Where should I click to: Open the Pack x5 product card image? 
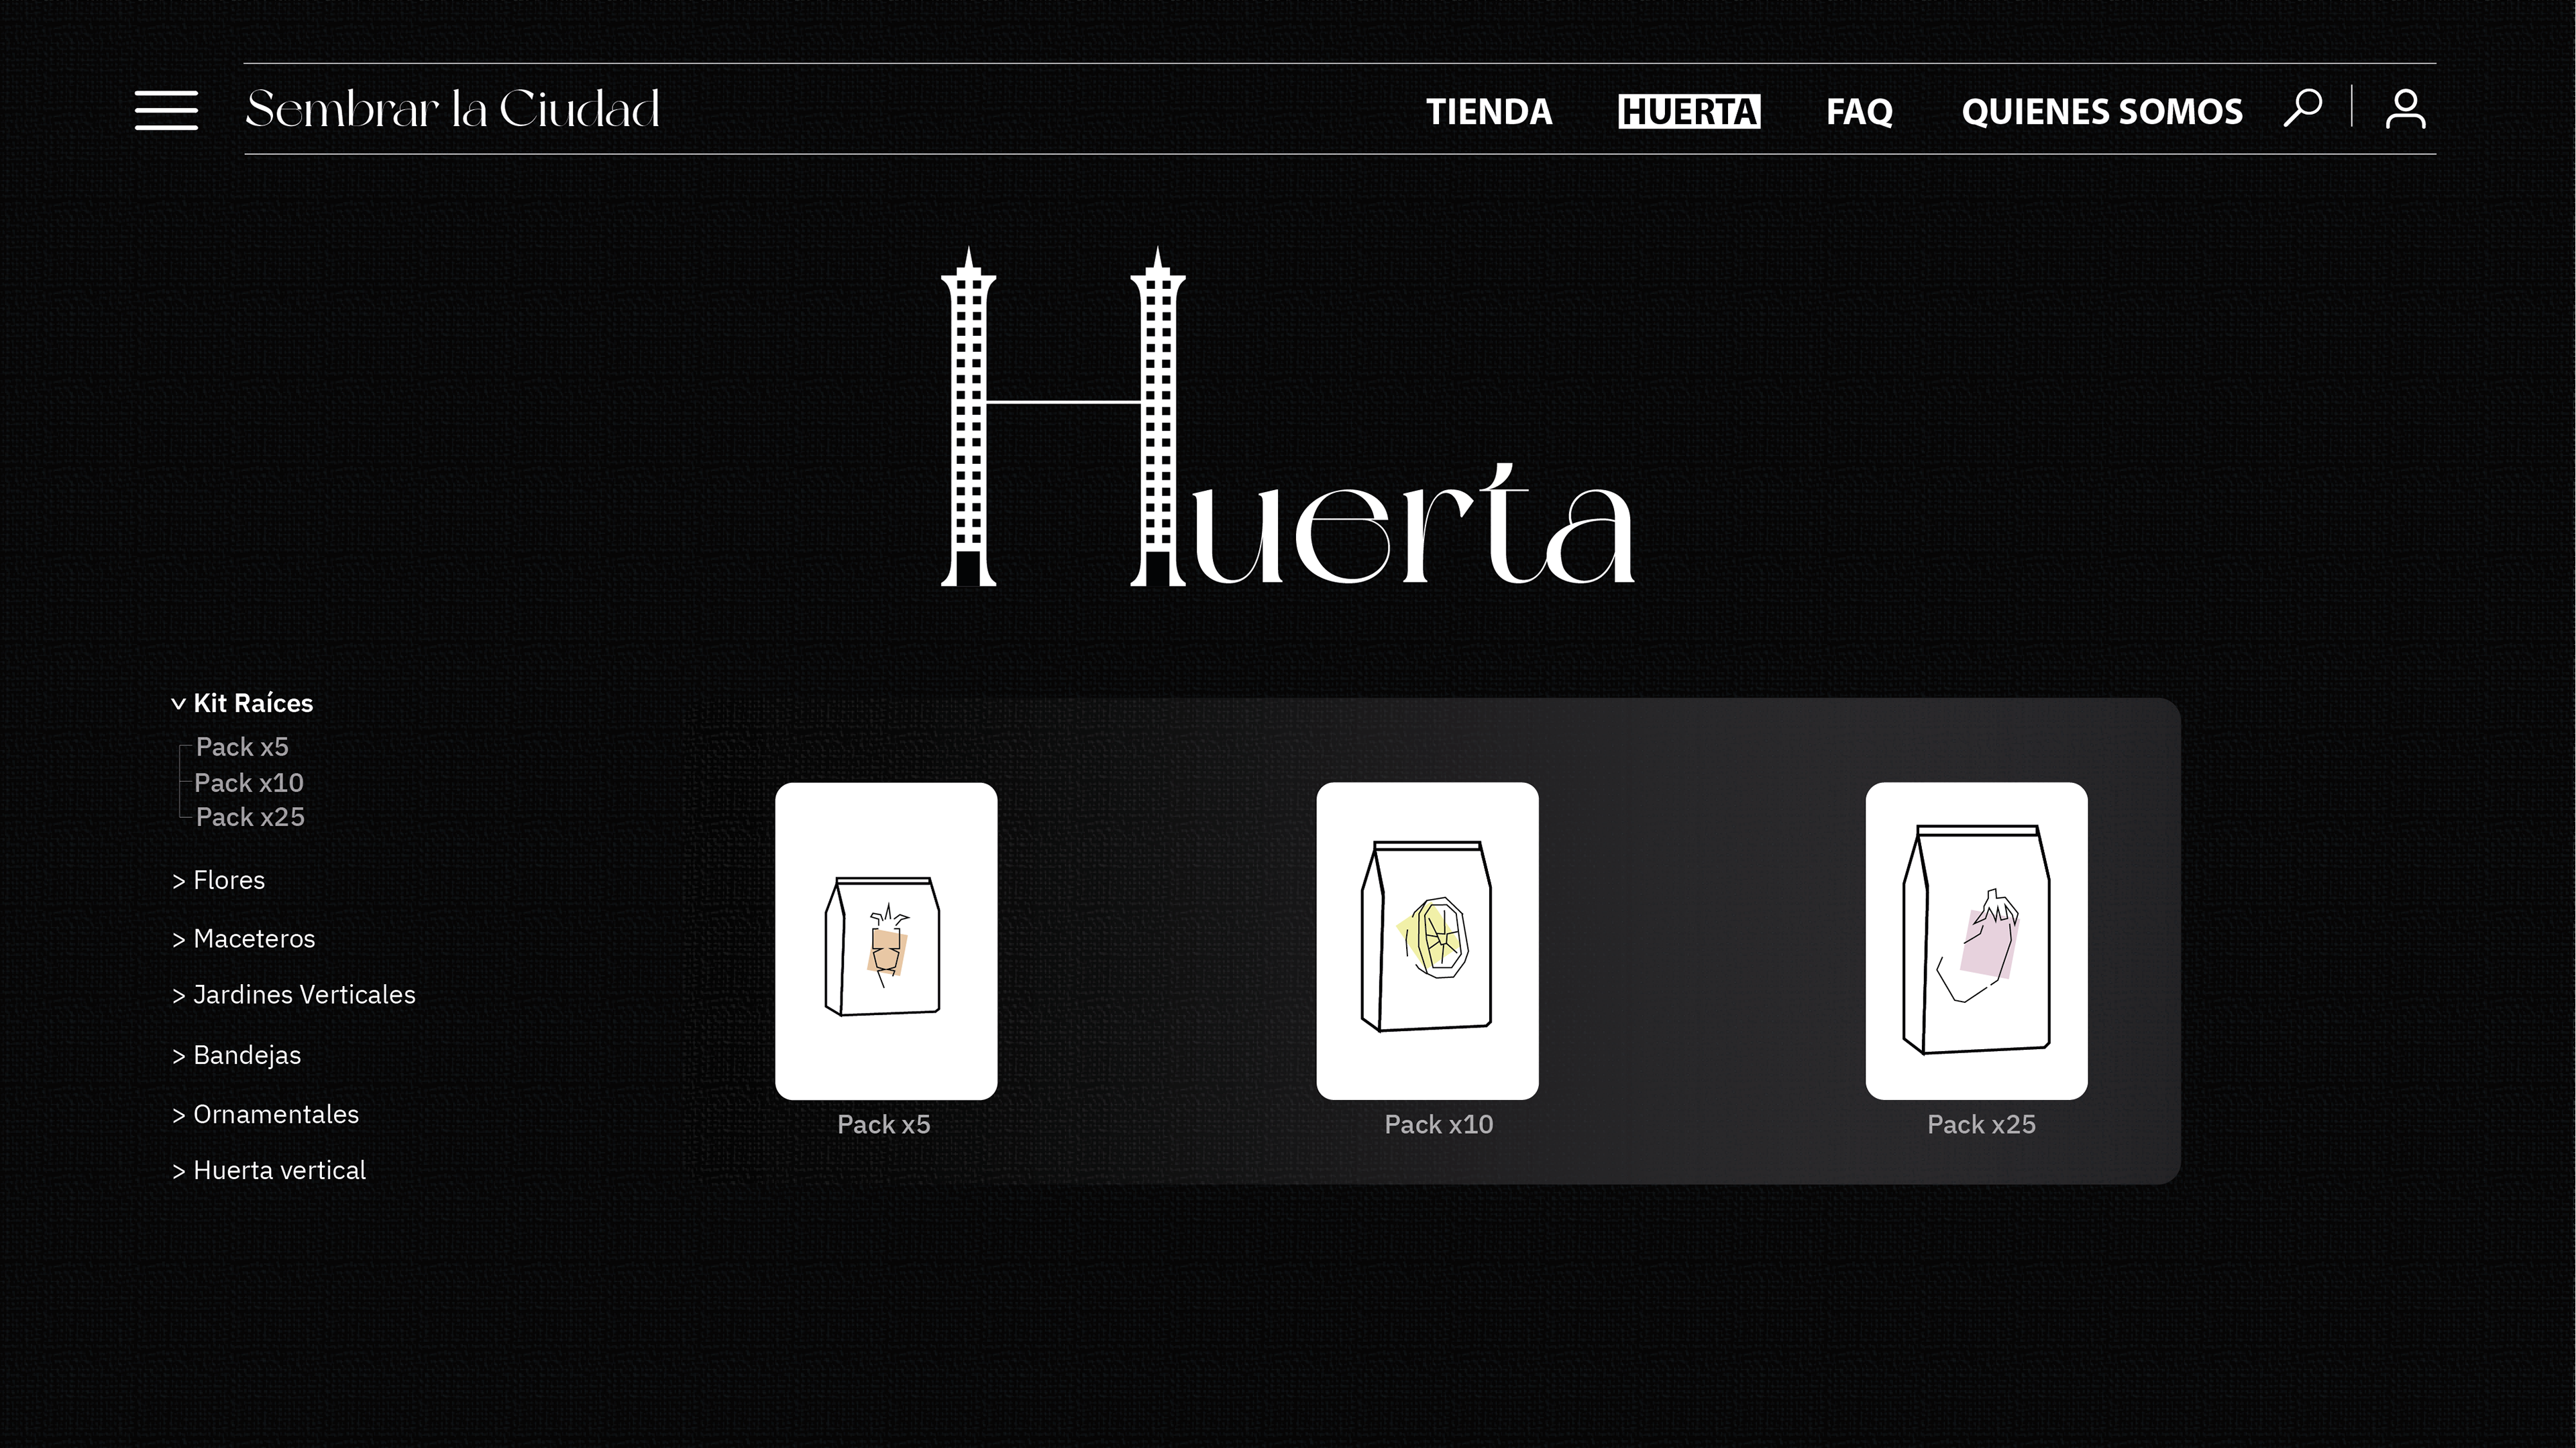(x=886, y=941)
